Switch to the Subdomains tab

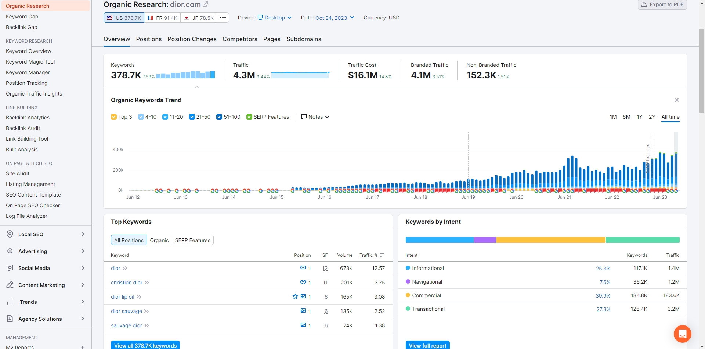[x=304, y=39]
